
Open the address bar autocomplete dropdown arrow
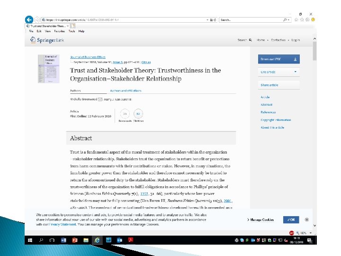[x=207, y=20]
